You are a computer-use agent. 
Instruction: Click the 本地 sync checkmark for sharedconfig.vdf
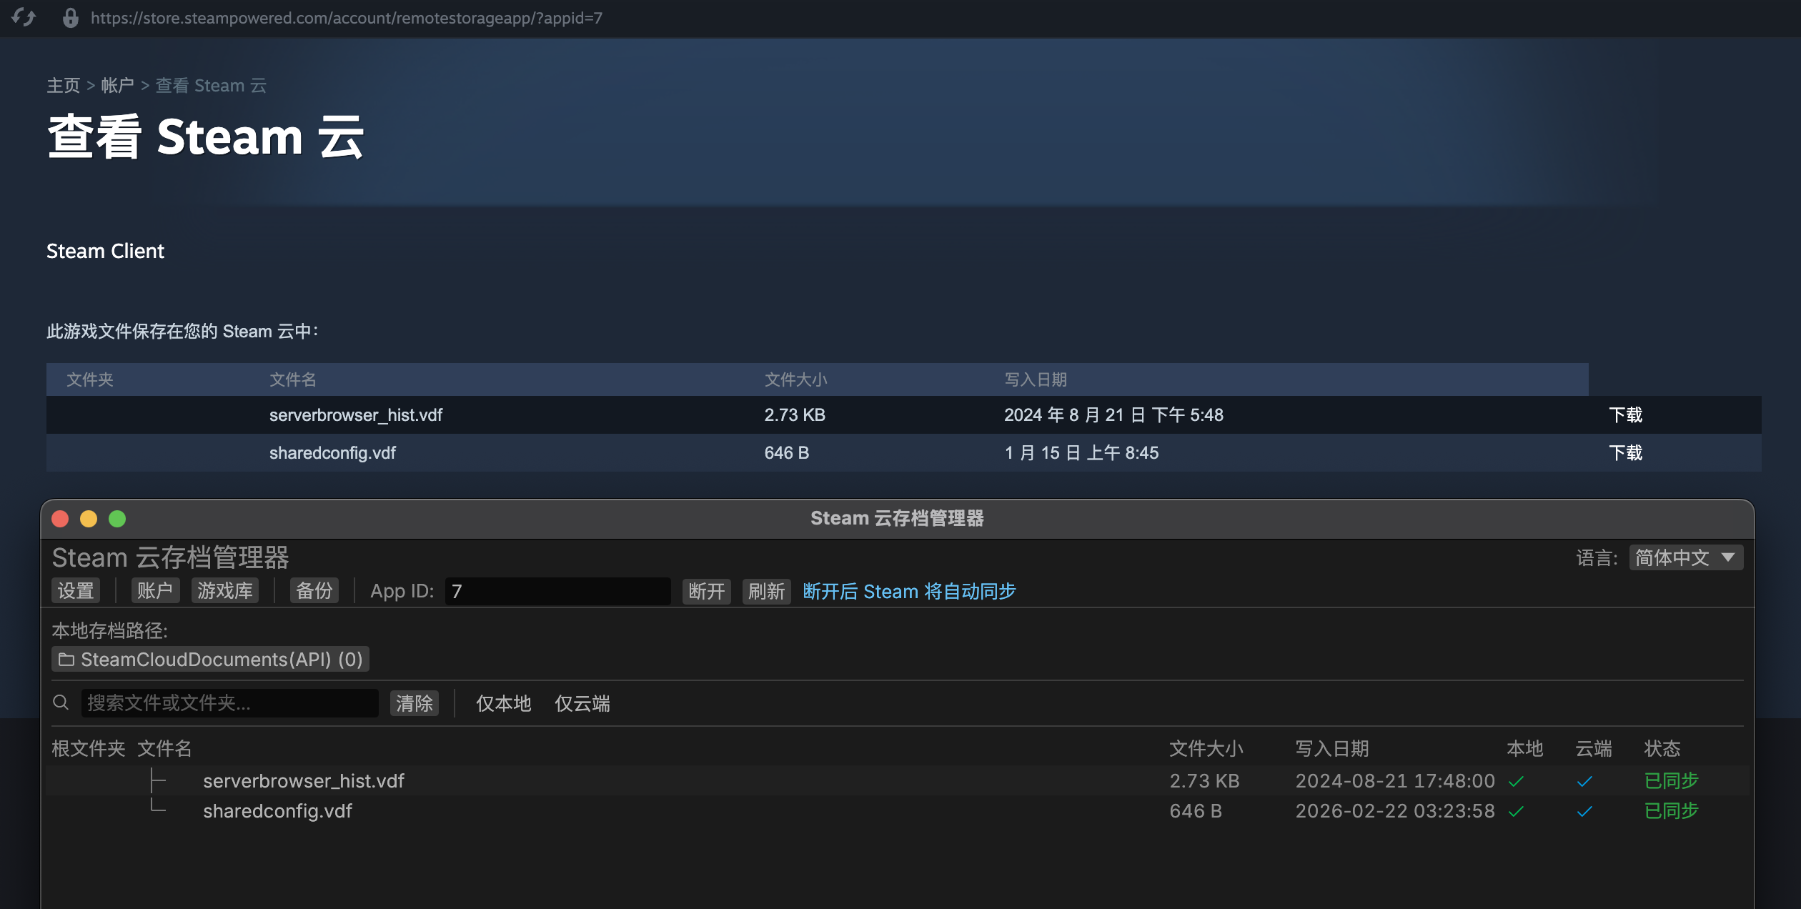coord(1516,810)
